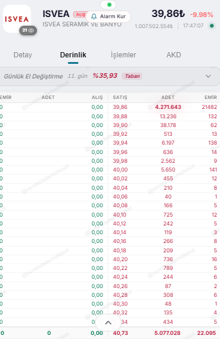Select the 40,24 sell price
The image size is (220, 339).
(x=121, y=277)
